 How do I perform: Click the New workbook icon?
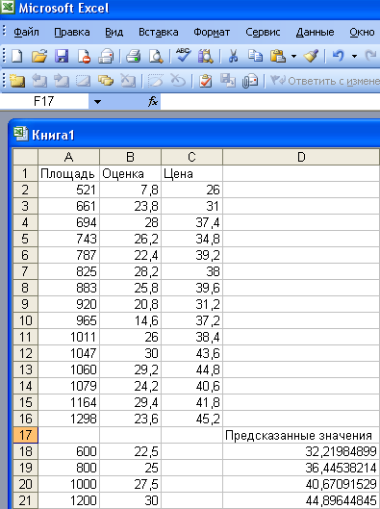(x=17, y=56)
